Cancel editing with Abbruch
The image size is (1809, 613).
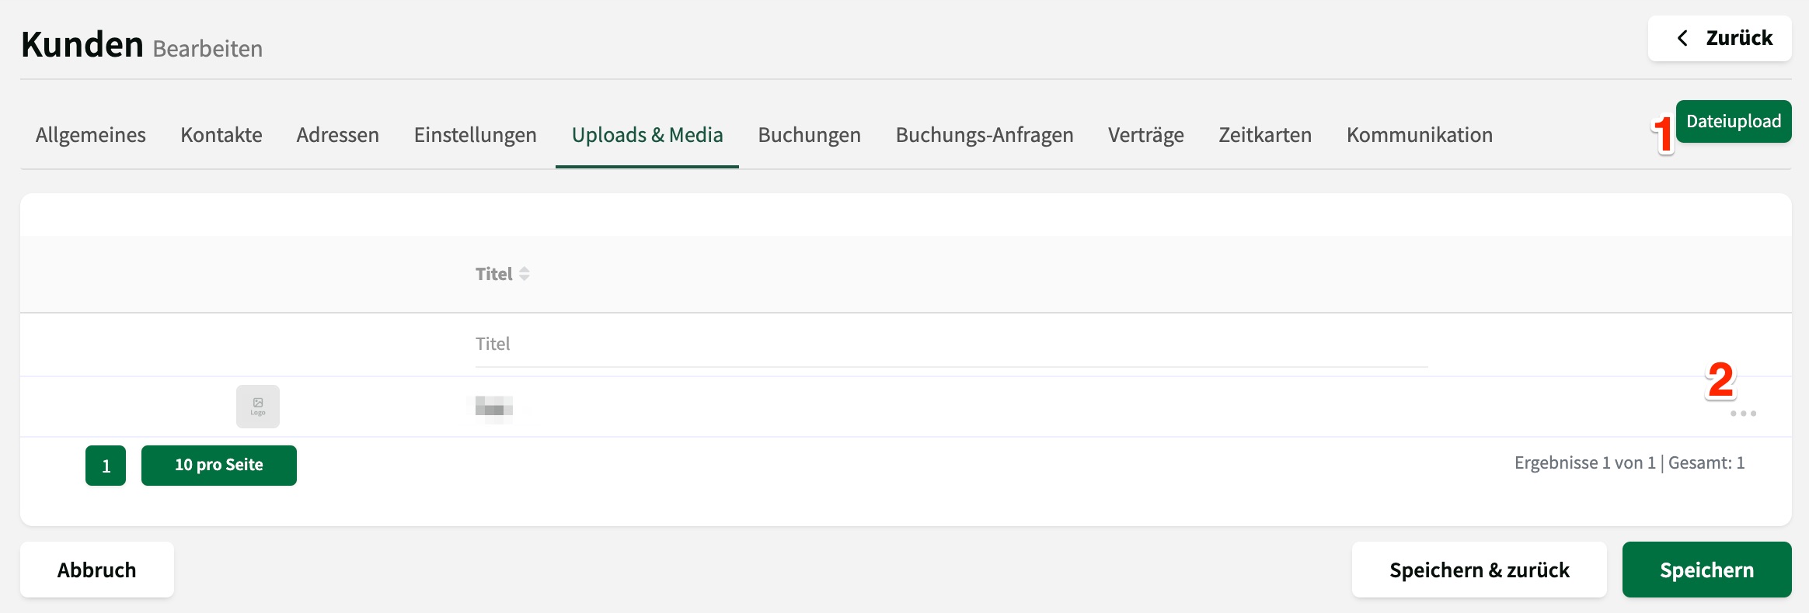coord(97,570)
